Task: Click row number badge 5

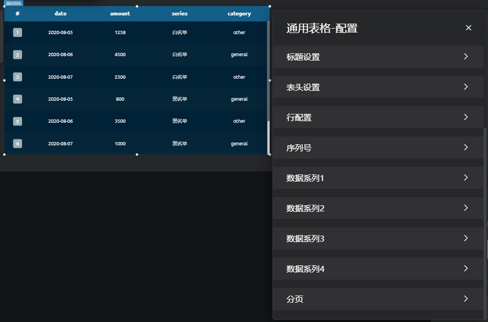Action: point(18,121)
